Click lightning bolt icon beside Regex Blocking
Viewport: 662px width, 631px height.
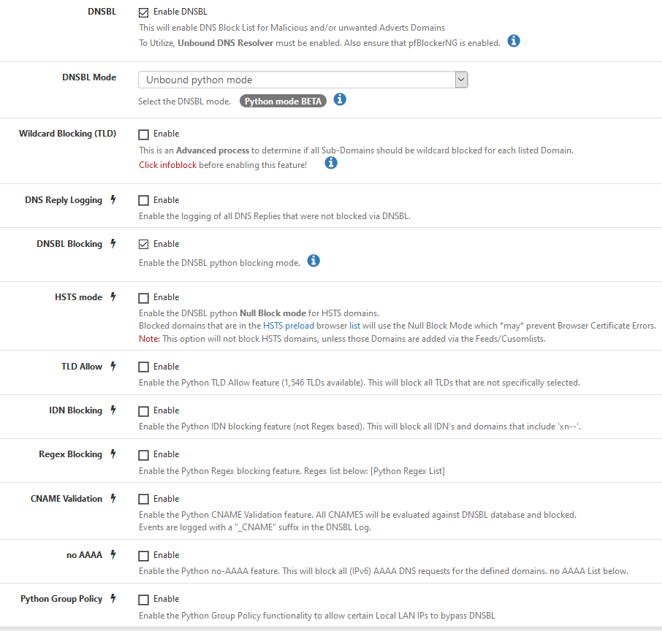(113, 454)
